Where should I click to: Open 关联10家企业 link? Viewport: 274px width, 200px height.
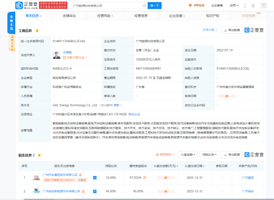pyautogui.click(x=75, y=57)
